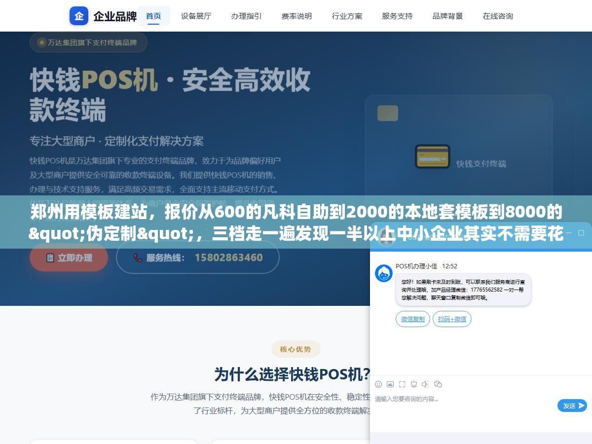592x444 pixels.
Task: Click the POS机办理小佳 agent avatar
Action: [x=384, y=273]
